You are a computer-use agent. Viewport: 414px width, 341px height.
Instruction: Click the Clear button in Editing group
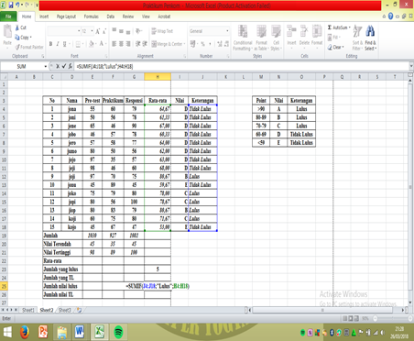coord(336,47)
